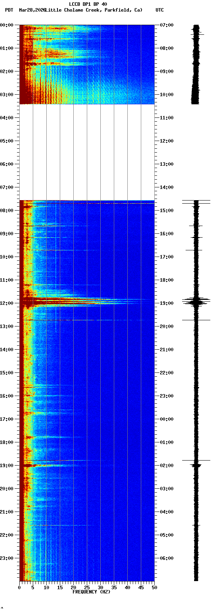Click the '06:00' UTC time label

tap(167, 558)
